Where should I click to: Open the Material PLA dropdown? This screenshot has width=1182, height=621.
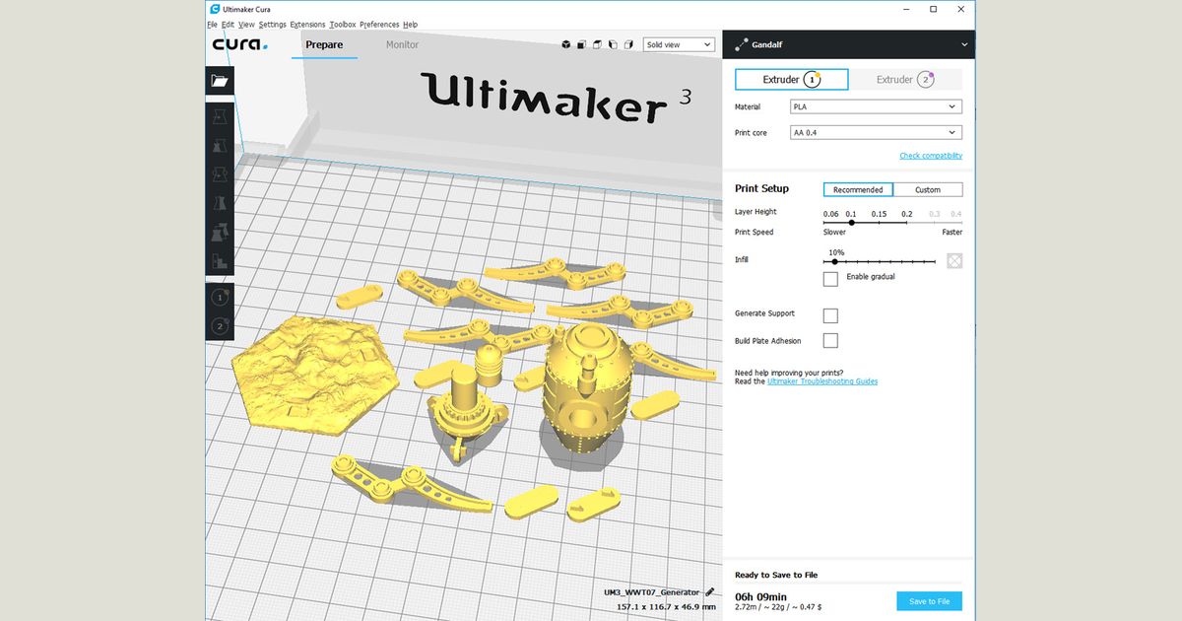tap(876, 106)
